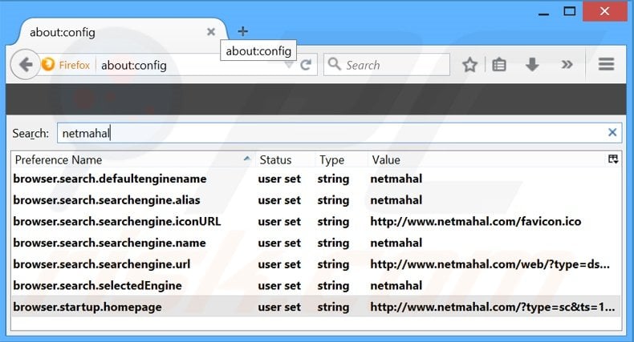Click the about:config URL in the address bar
Screen dimensions: 634x342
134,65
